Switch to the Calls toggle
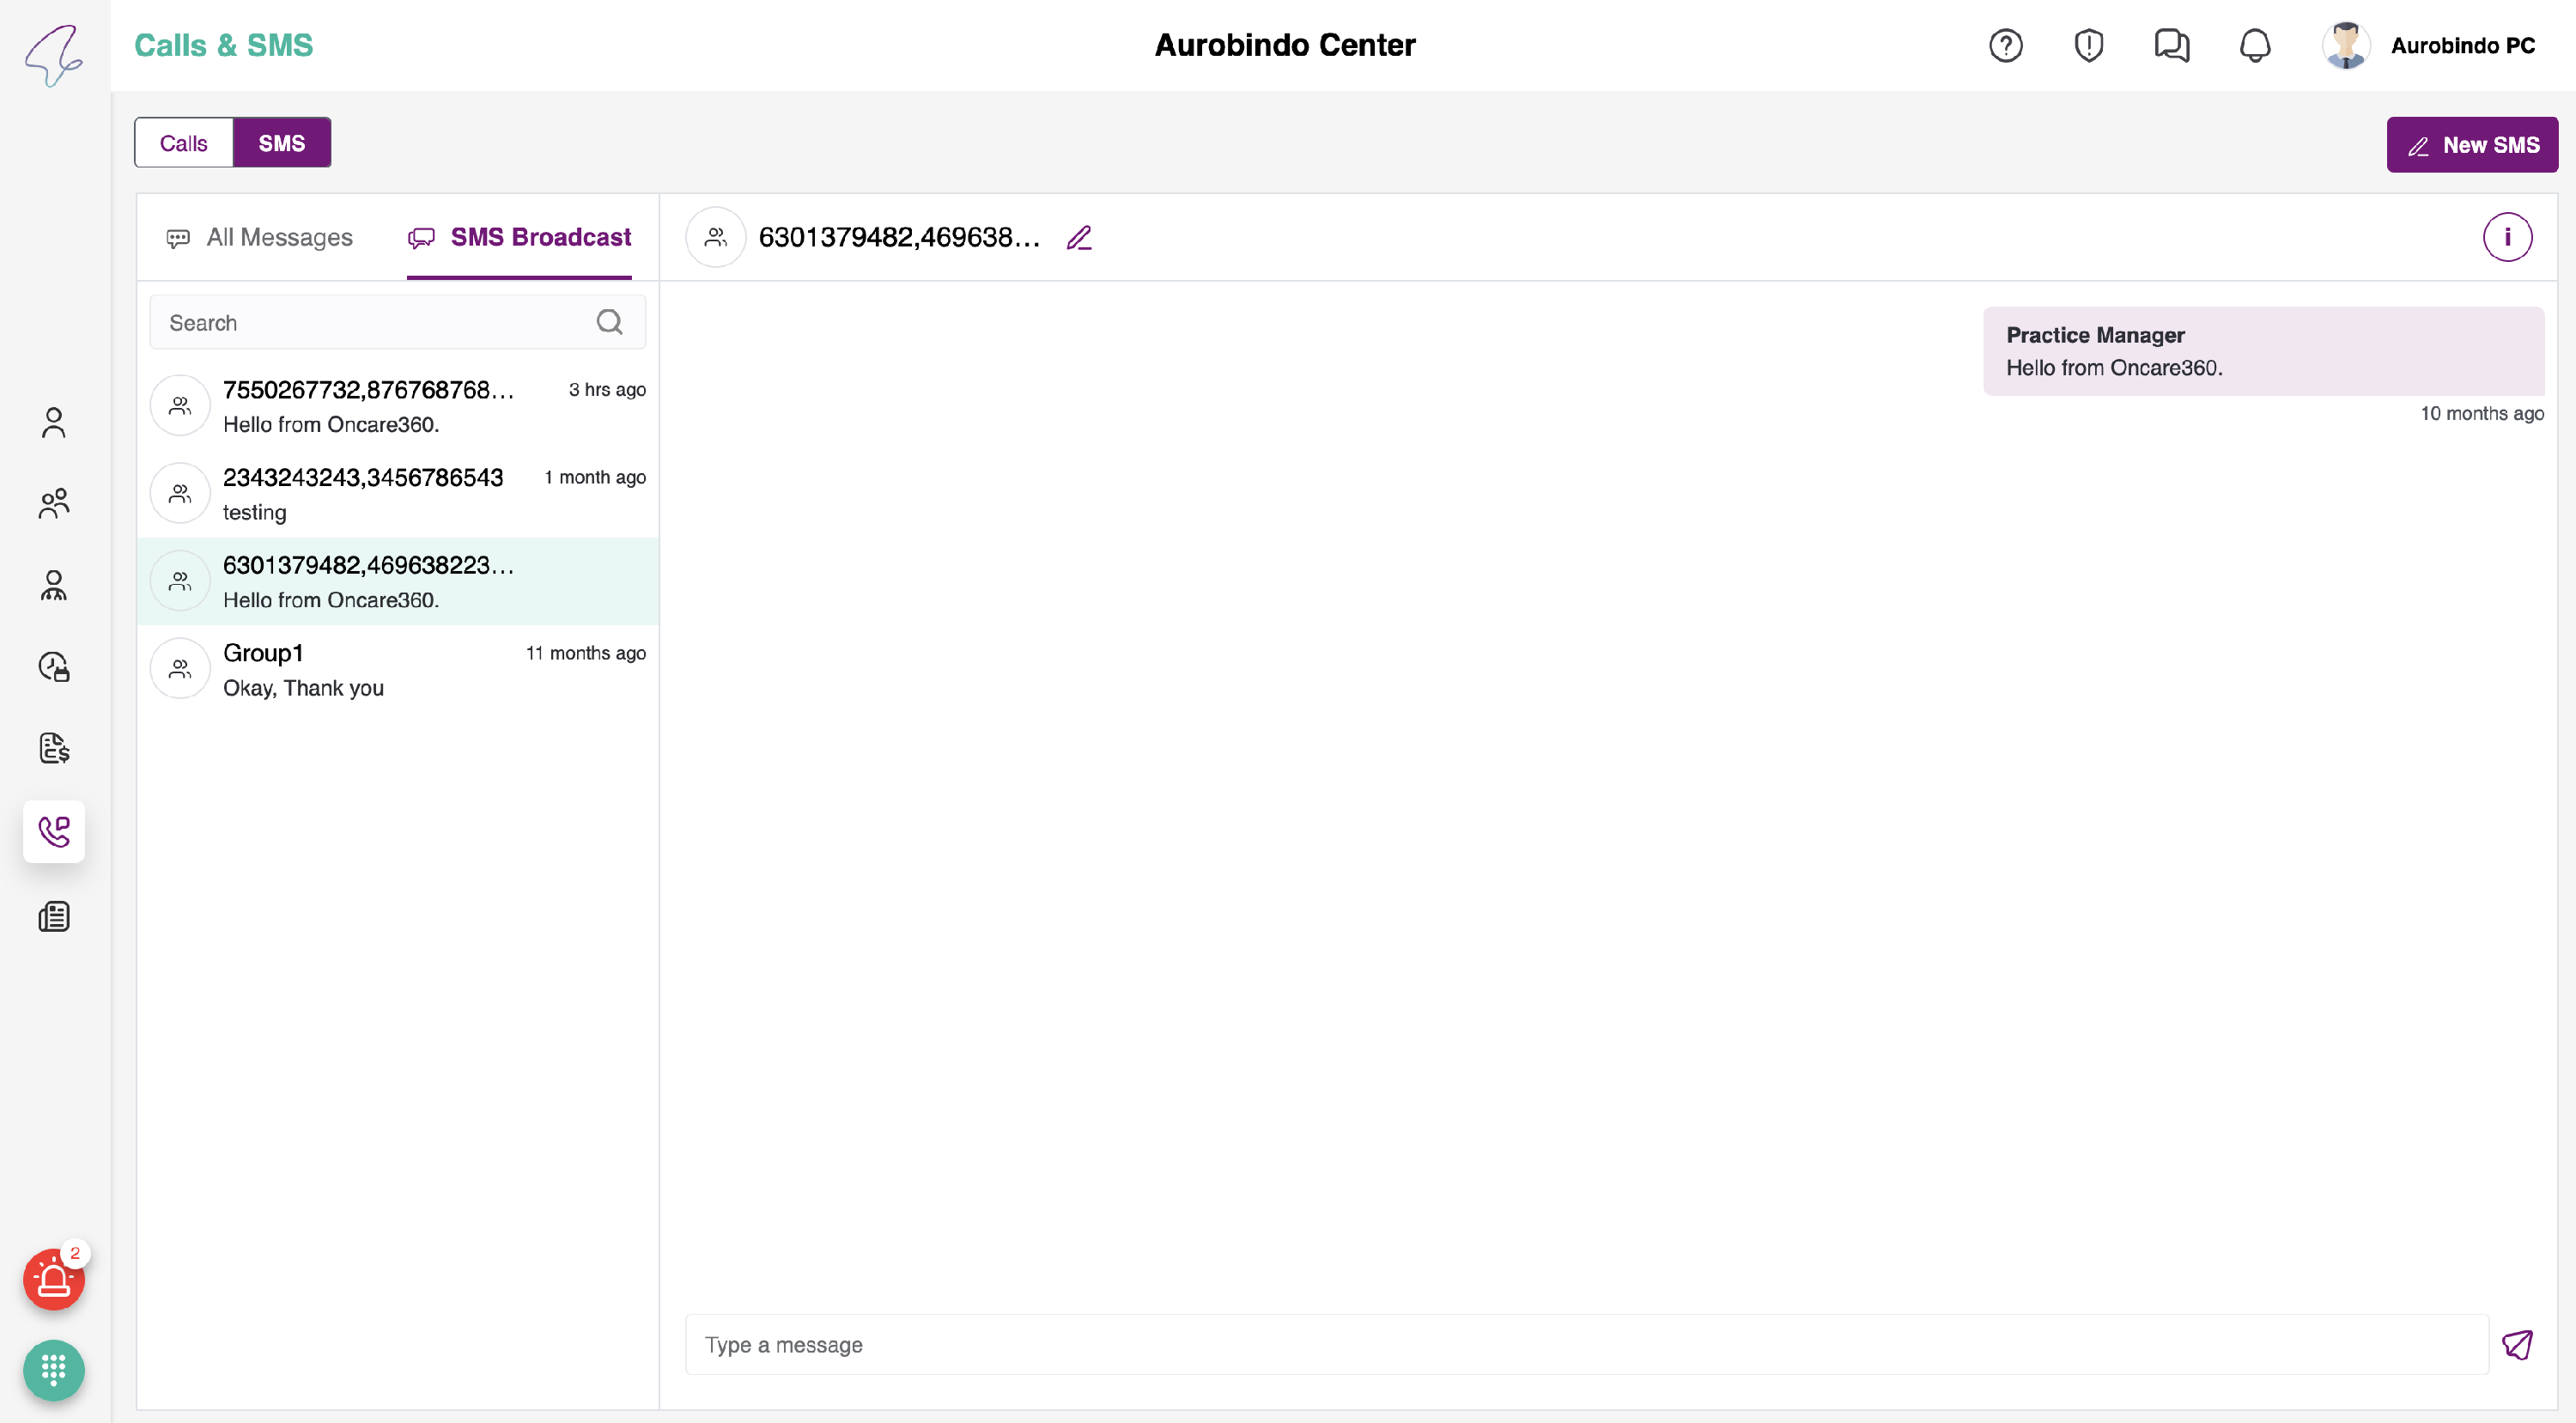 (x=184, y=143)
